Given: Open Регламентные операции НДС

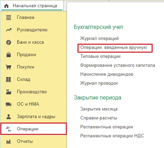Looking at the screenshot, I should click(112, 136).
